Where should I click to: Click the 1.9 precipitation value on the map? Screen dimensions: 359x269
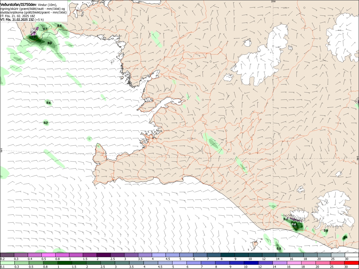coord(33,37)
